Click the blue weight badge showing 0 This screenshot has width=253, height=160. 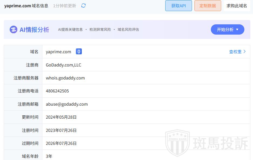[79, 52]
